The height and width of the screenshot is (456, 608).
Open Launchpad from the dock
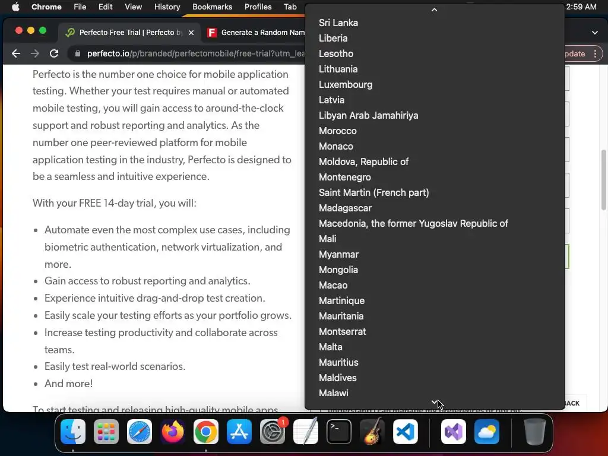(106, 432)
